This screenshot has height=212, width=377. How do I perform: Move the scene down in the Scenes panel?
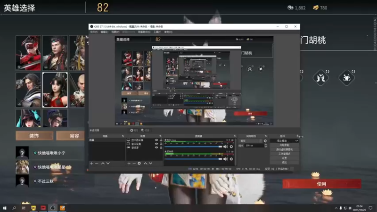108,163
